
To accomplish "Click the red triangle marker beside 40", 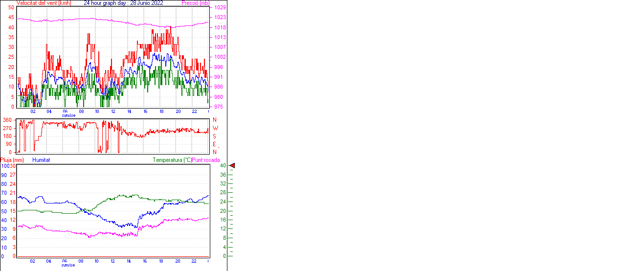I will pos(232,166).
